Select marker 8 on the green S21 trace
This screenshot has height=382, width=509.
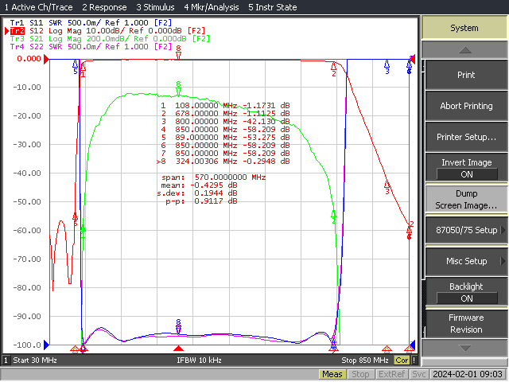pos(178,88)
